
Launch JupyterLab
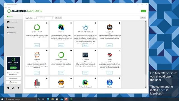(109, 45)
